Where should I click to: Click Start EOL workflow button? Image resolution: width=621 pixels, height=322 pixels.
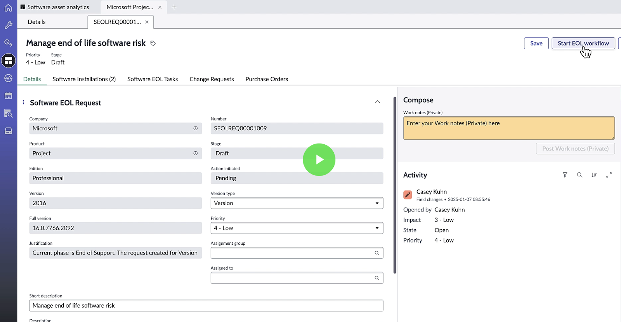583,43
